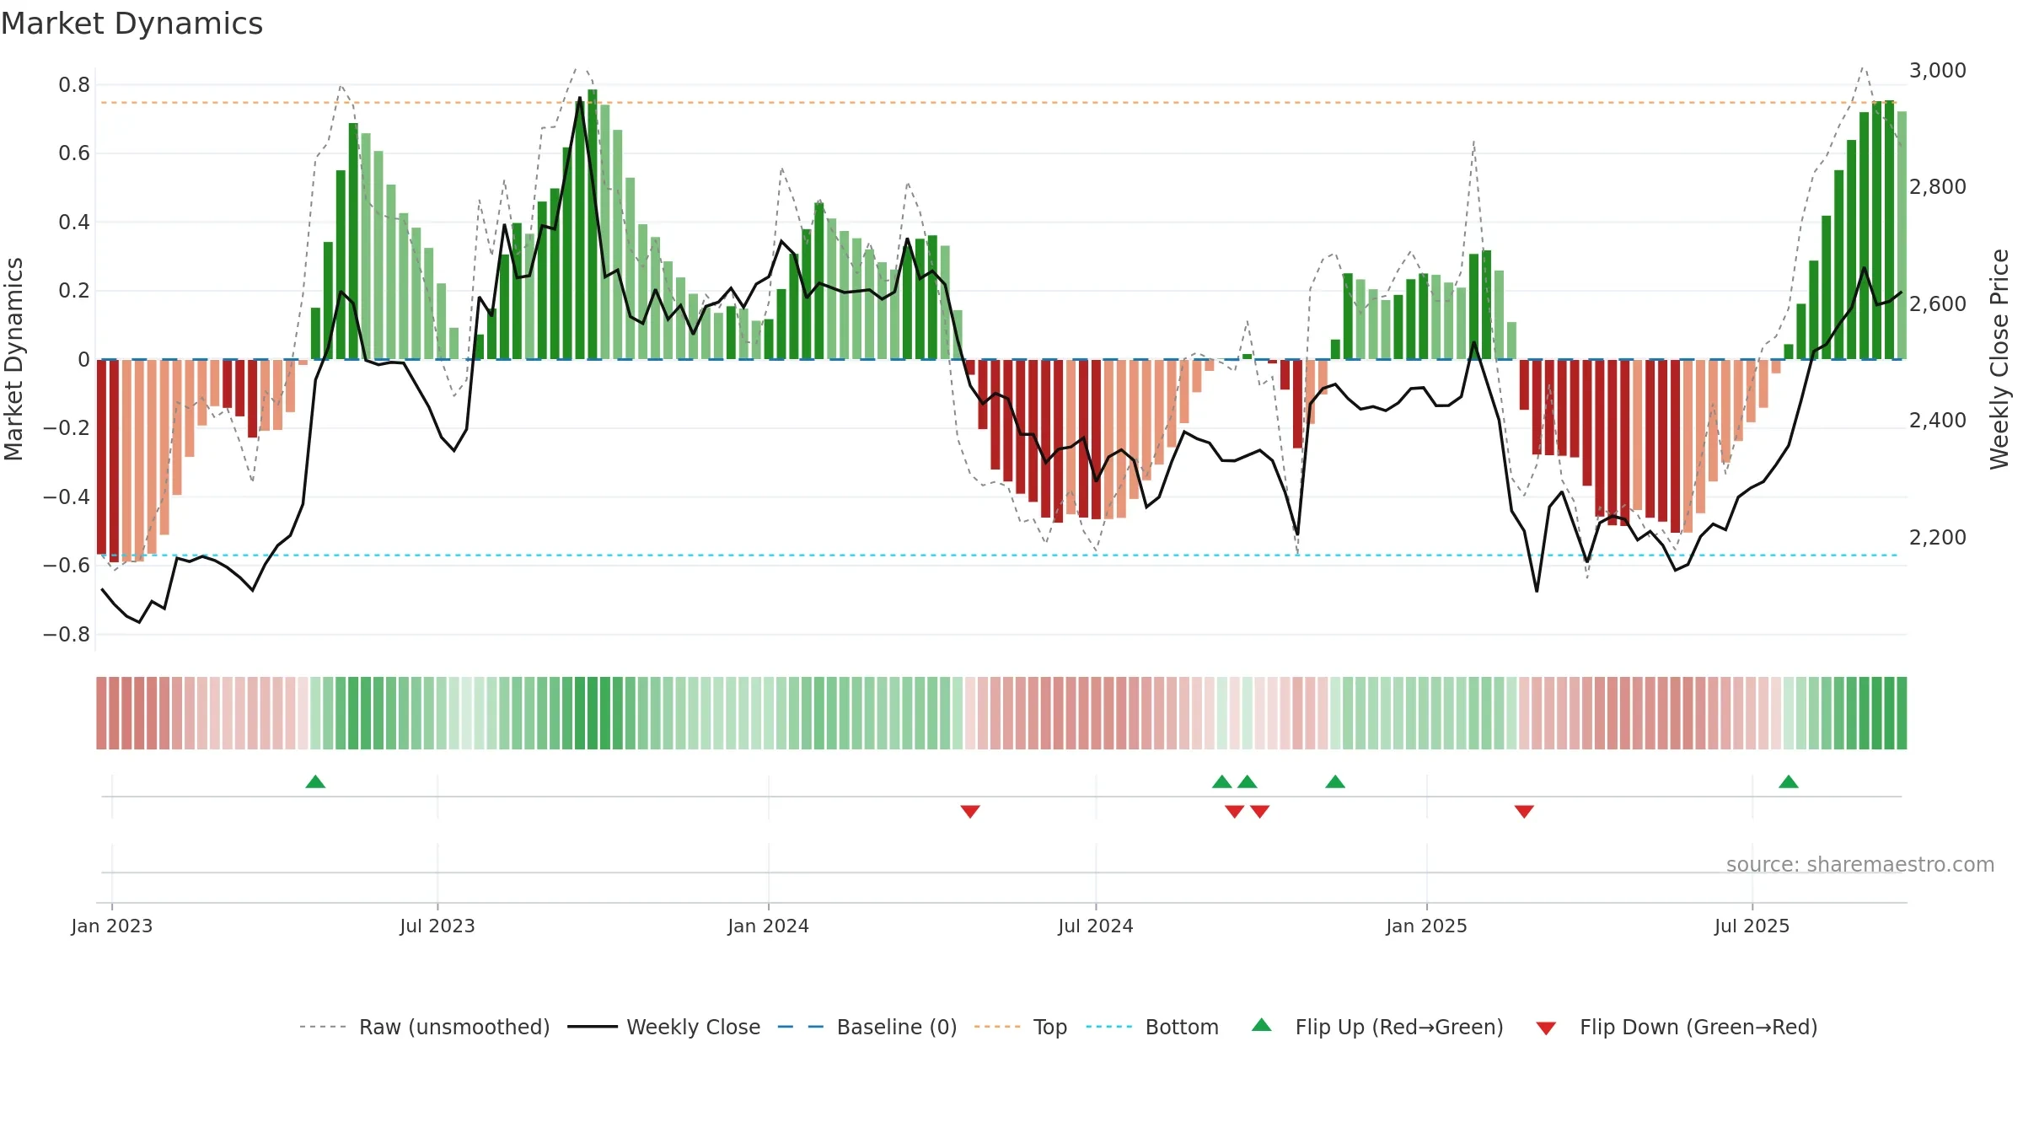Image resolution: width=2023 pixels, height=1138 pixels.
Task: Click the Jul 2024 x-axis label
Action: point(1096,926)
